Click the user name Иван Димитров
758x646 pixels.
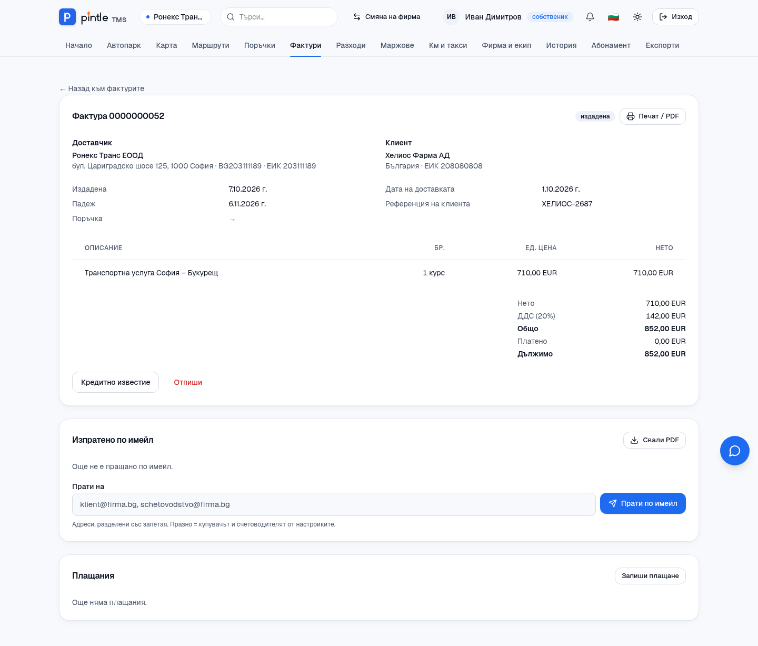pos(493,17)
